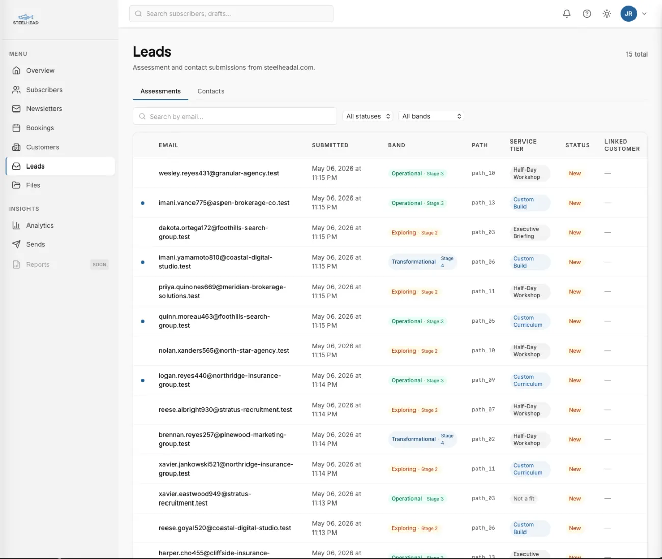Image resolution: width=662 pixels, height=559 pixels.
Task: Open the help question mark icon
Action: point(587,14)
